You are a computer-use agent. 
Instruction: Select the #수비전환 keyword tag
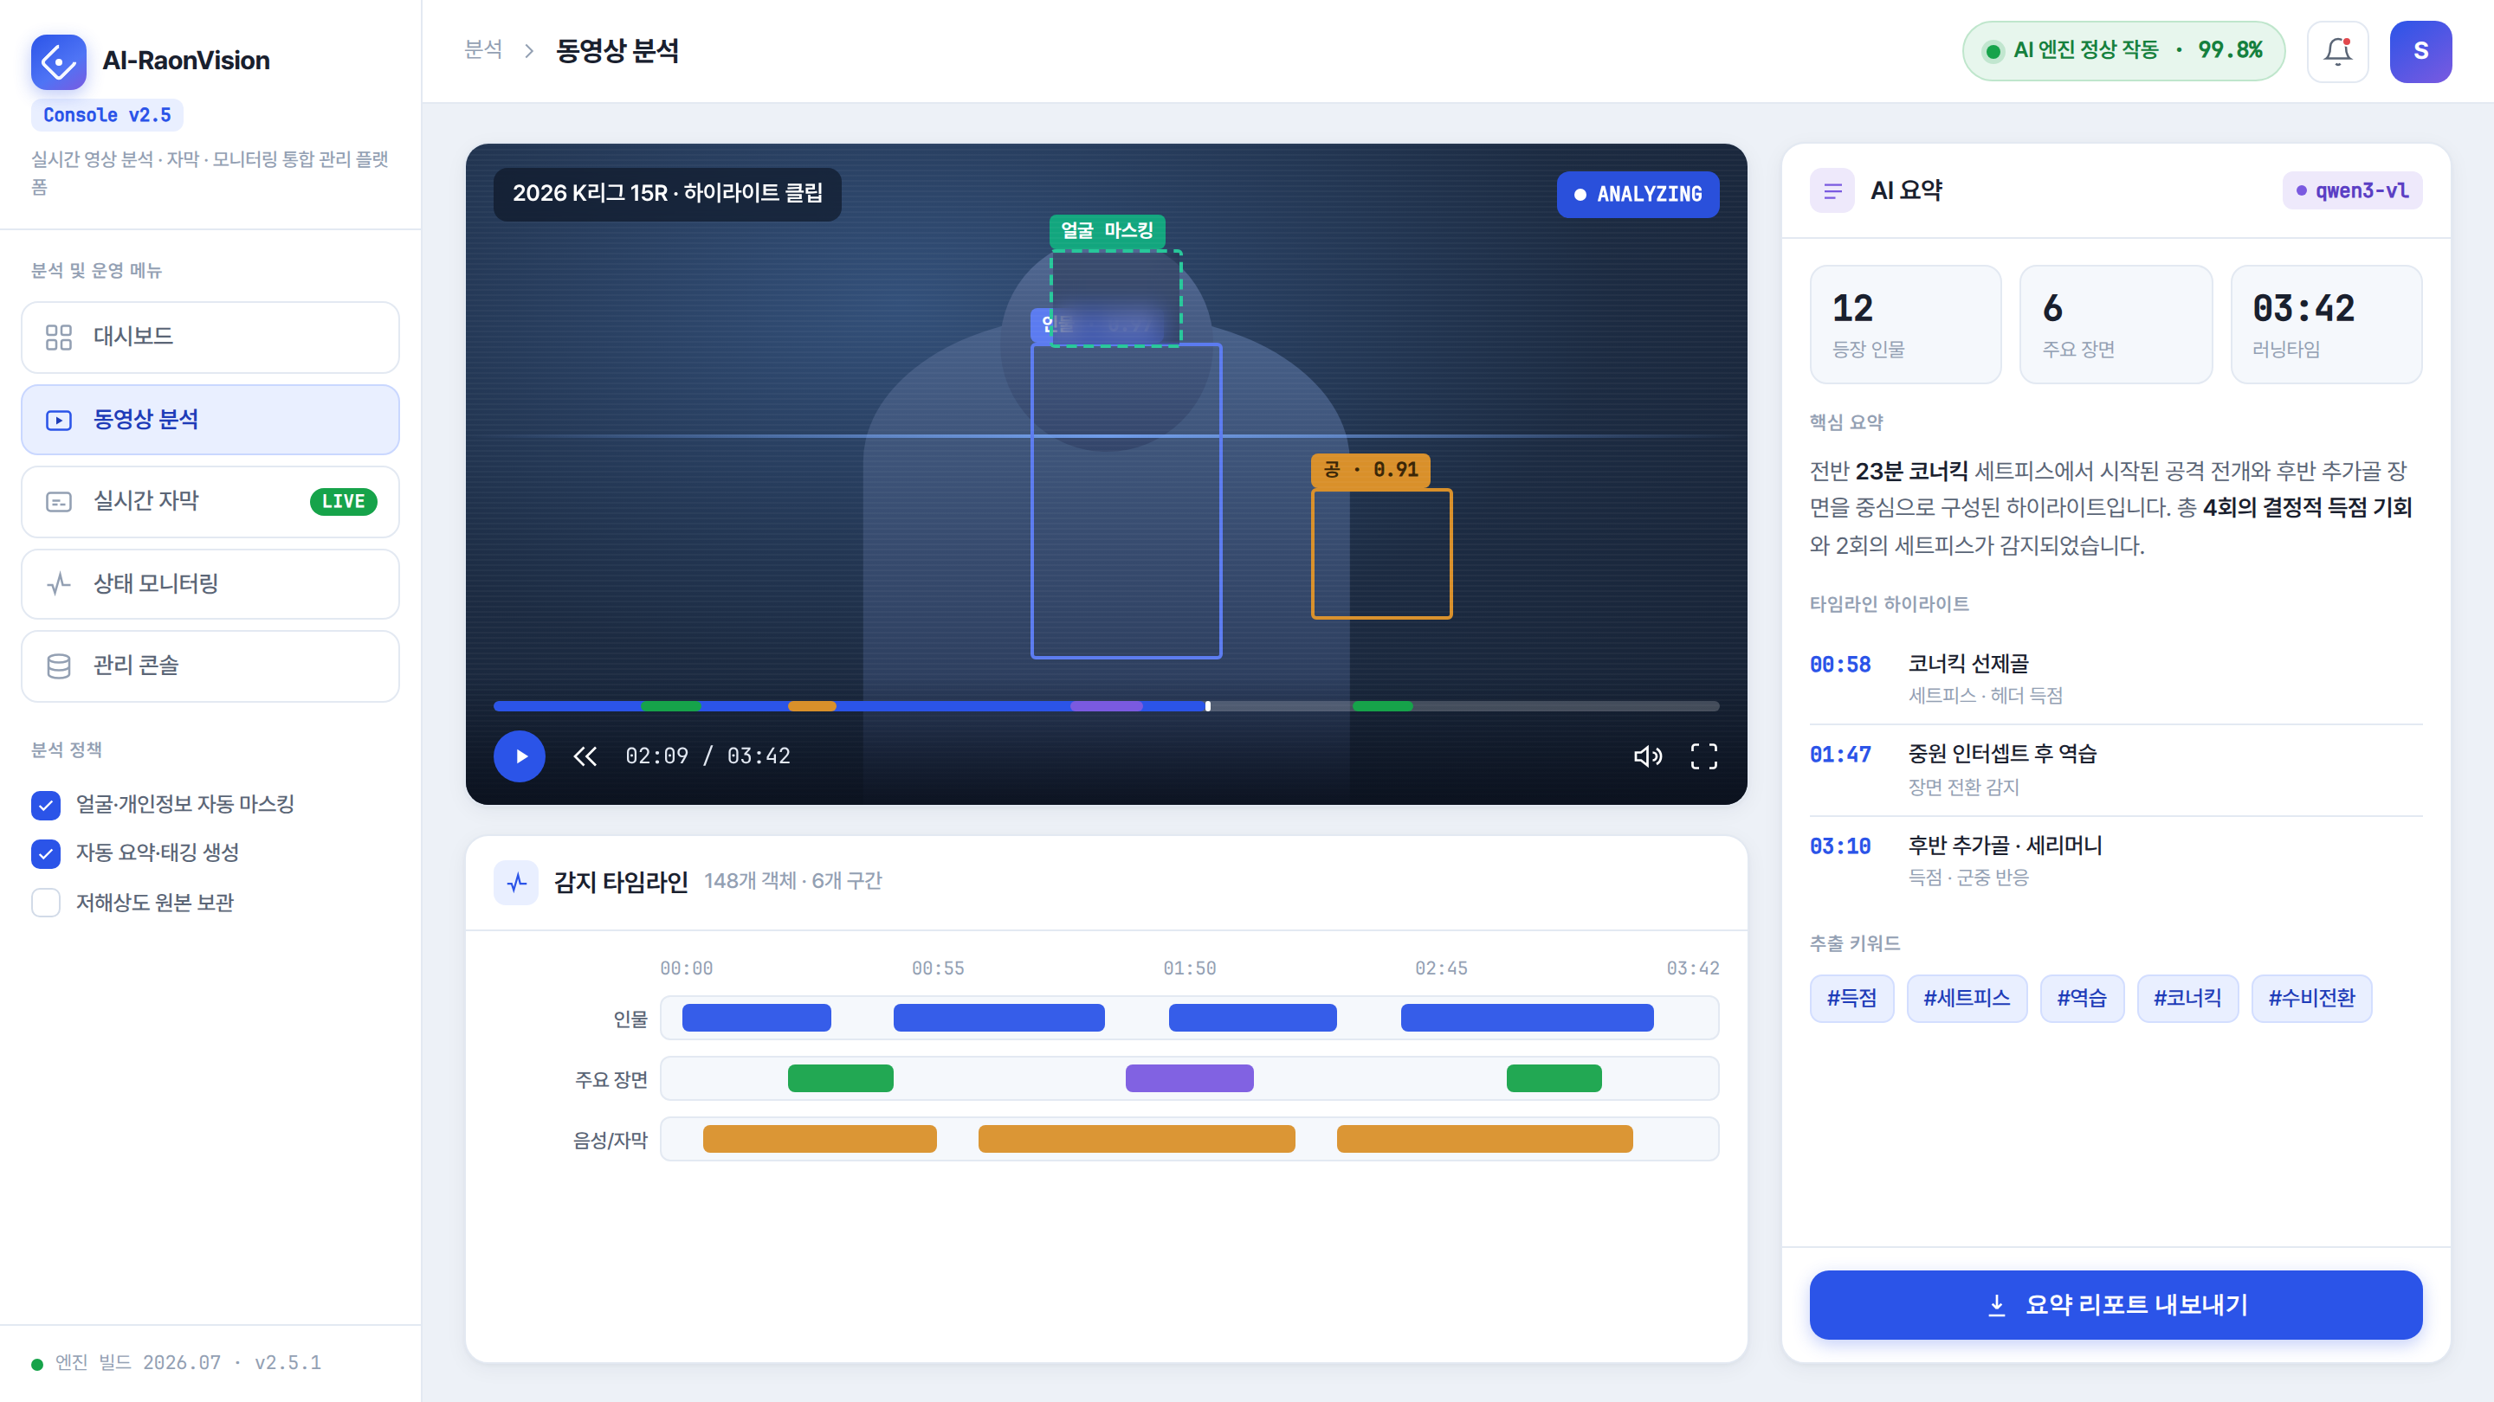[2311, 999]
